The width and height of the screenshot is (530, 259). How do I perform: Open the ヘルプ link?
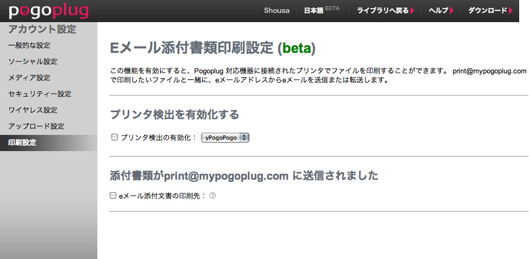438,10
